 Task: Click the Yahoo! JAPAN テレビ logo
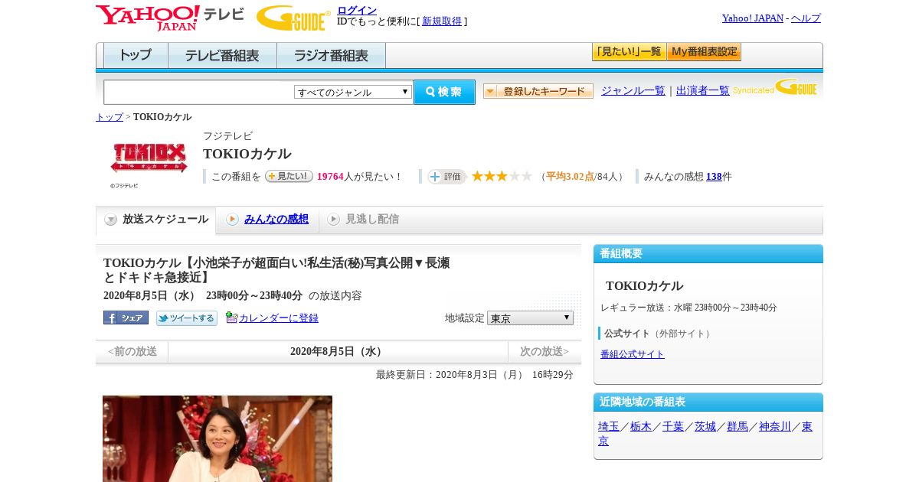(x=170, y=18)
